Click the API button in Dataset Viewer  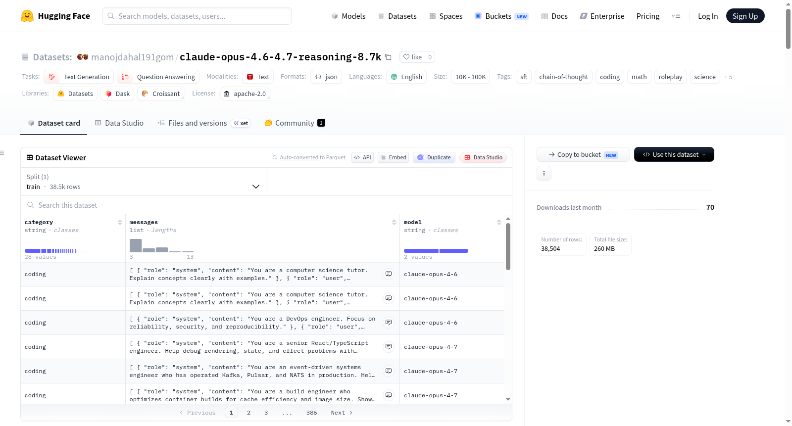click(x=362, y=157)
